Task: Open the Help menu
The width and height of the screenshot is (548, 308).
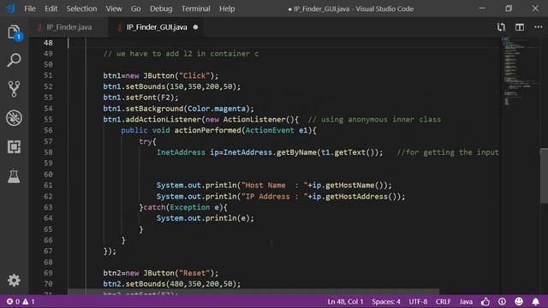Action: pyautogui.click(x=227, y=9)
